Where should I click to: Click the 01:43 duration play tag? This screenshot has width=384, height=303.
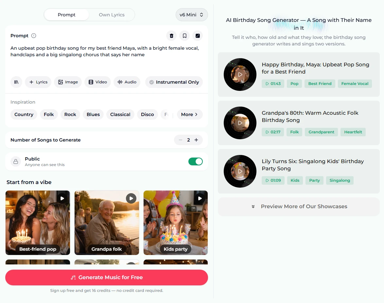pos(273,84)
